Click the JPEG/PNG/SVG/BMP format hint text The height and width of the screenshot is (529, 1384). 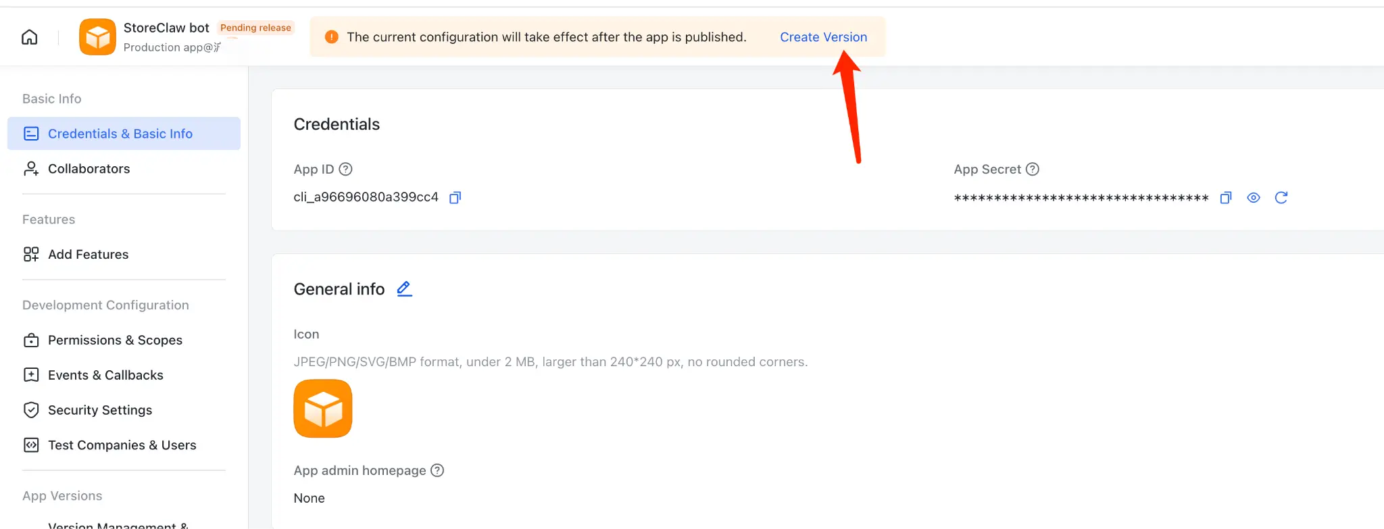coord(551,362)
